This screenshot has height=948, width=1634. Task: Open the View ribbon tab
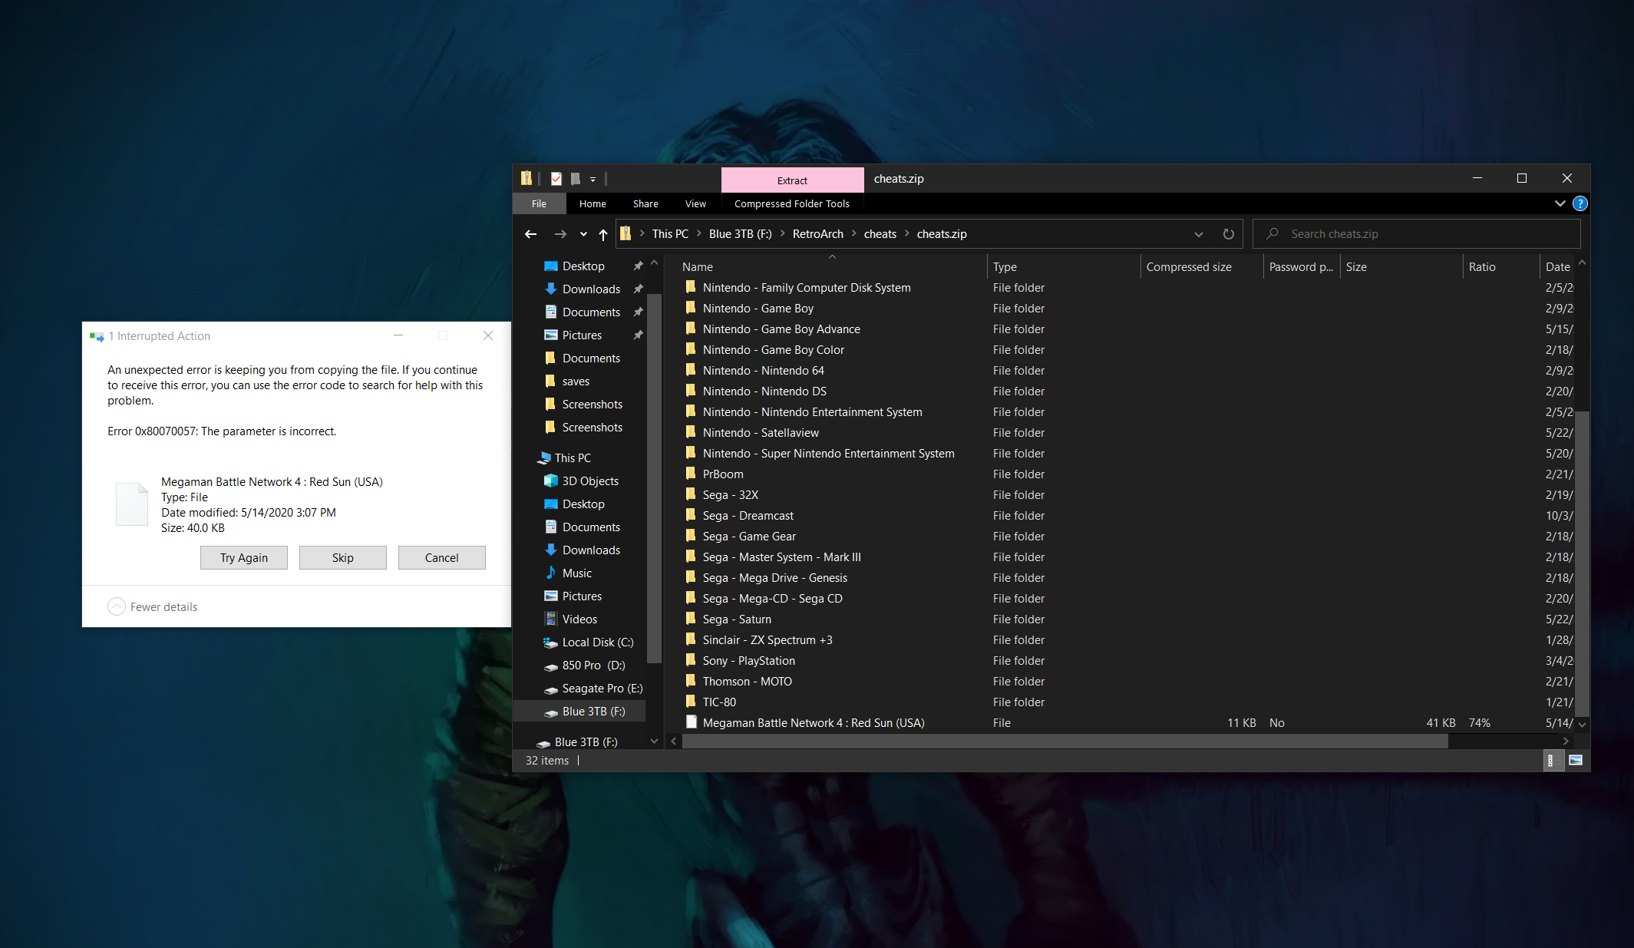[x=695, y=203]
